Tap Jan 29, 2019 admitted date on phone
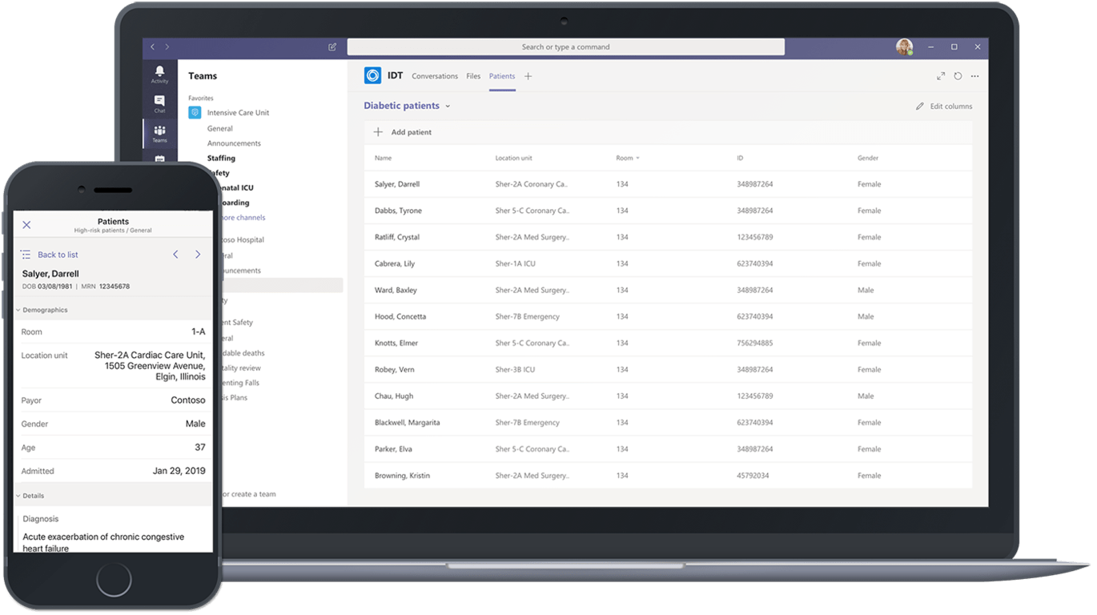The image size is (1097, 615). pyautogui.click(x=179, y=471)
